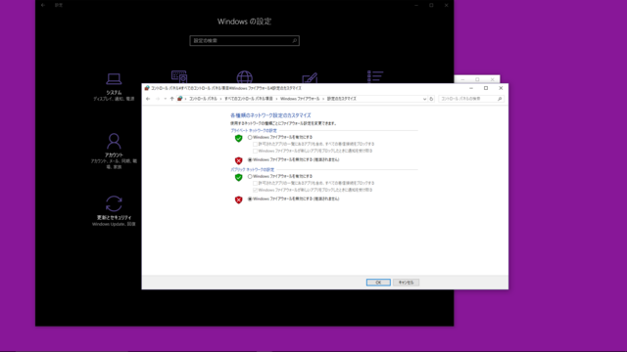Focus the Settings search field (設定の検索)
Screen dimensions: 627x352
(244, 41)
